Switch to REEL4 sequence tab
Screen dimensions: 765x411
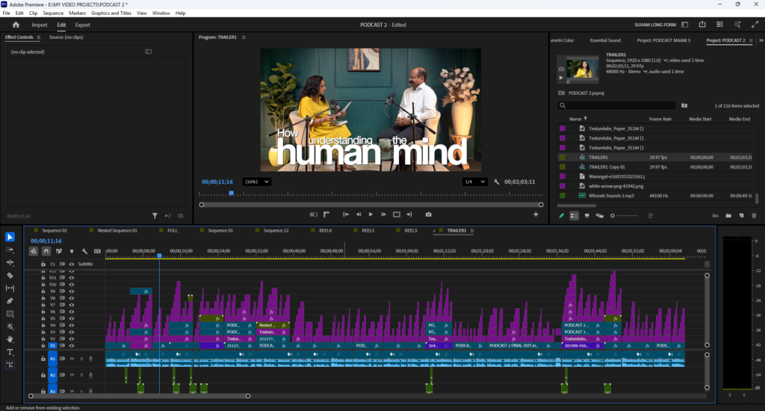pos(326,230)
